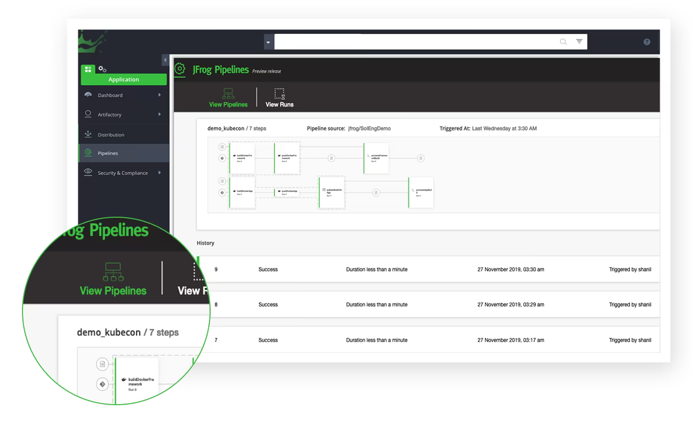Click the 03:17 am run date
692x424 pixels.
[x=511, y=340]
